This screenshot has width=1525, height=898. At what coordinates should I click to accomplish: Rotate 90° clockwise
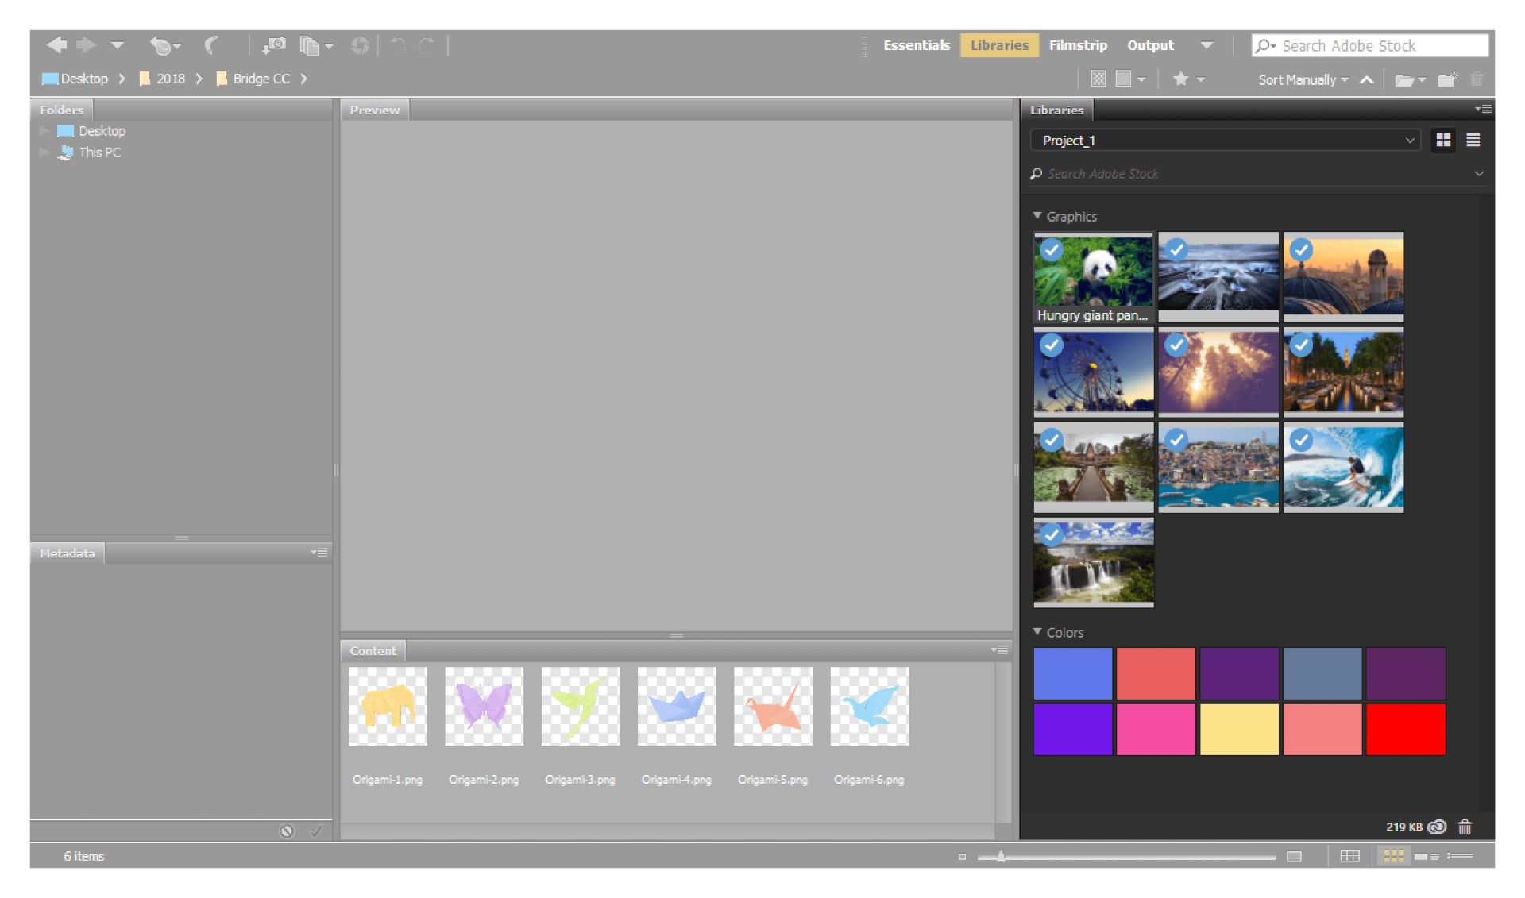427,45
